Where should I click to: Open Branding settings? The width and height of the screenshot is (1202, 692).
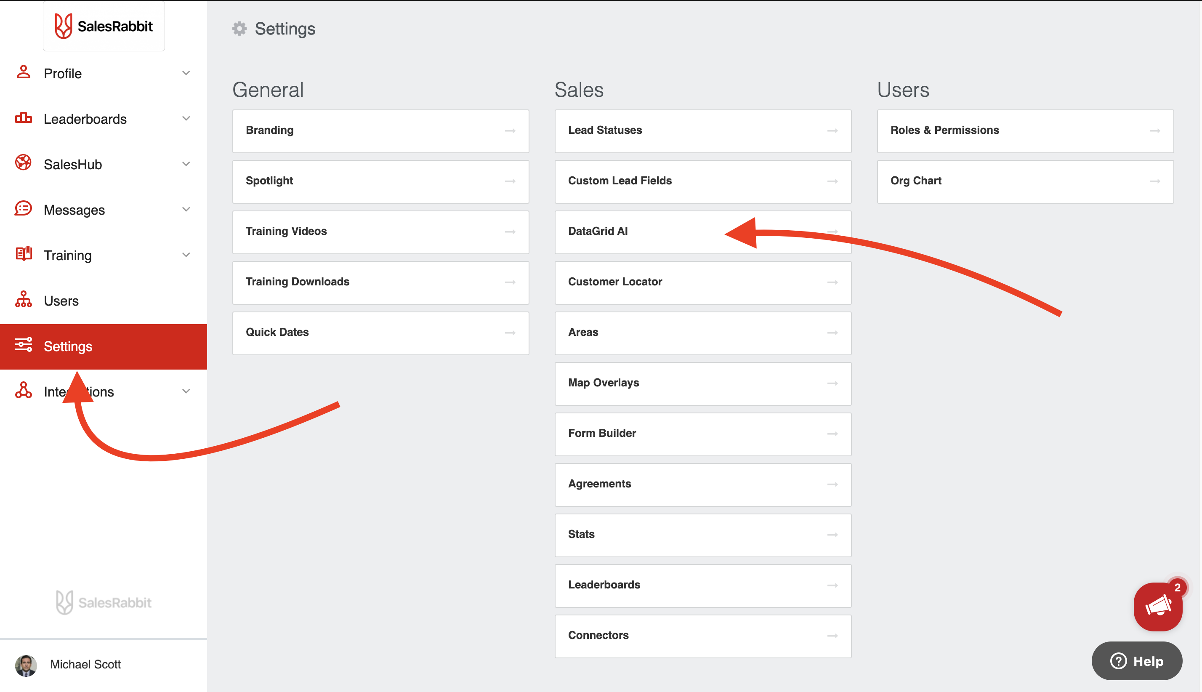(x=380, y=131)
